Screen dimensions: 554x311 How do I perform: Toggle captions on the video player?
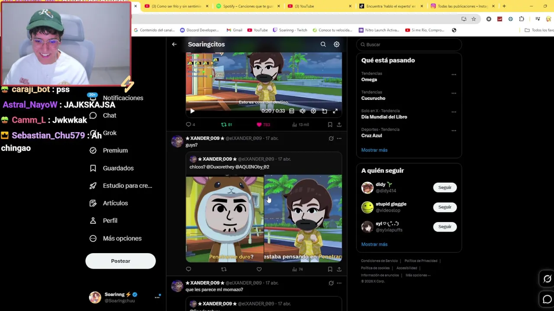291,111
